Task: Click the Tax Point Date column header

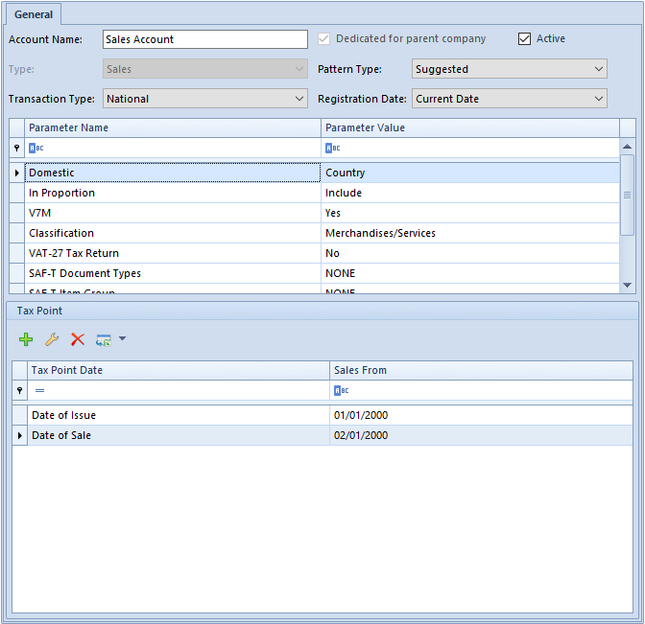Action: (x=179, y=370)
